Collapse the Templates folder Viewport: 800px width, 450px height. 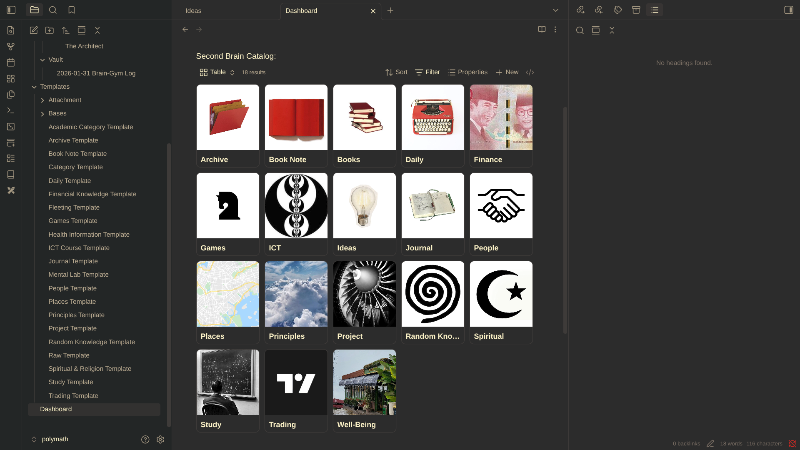34,87
